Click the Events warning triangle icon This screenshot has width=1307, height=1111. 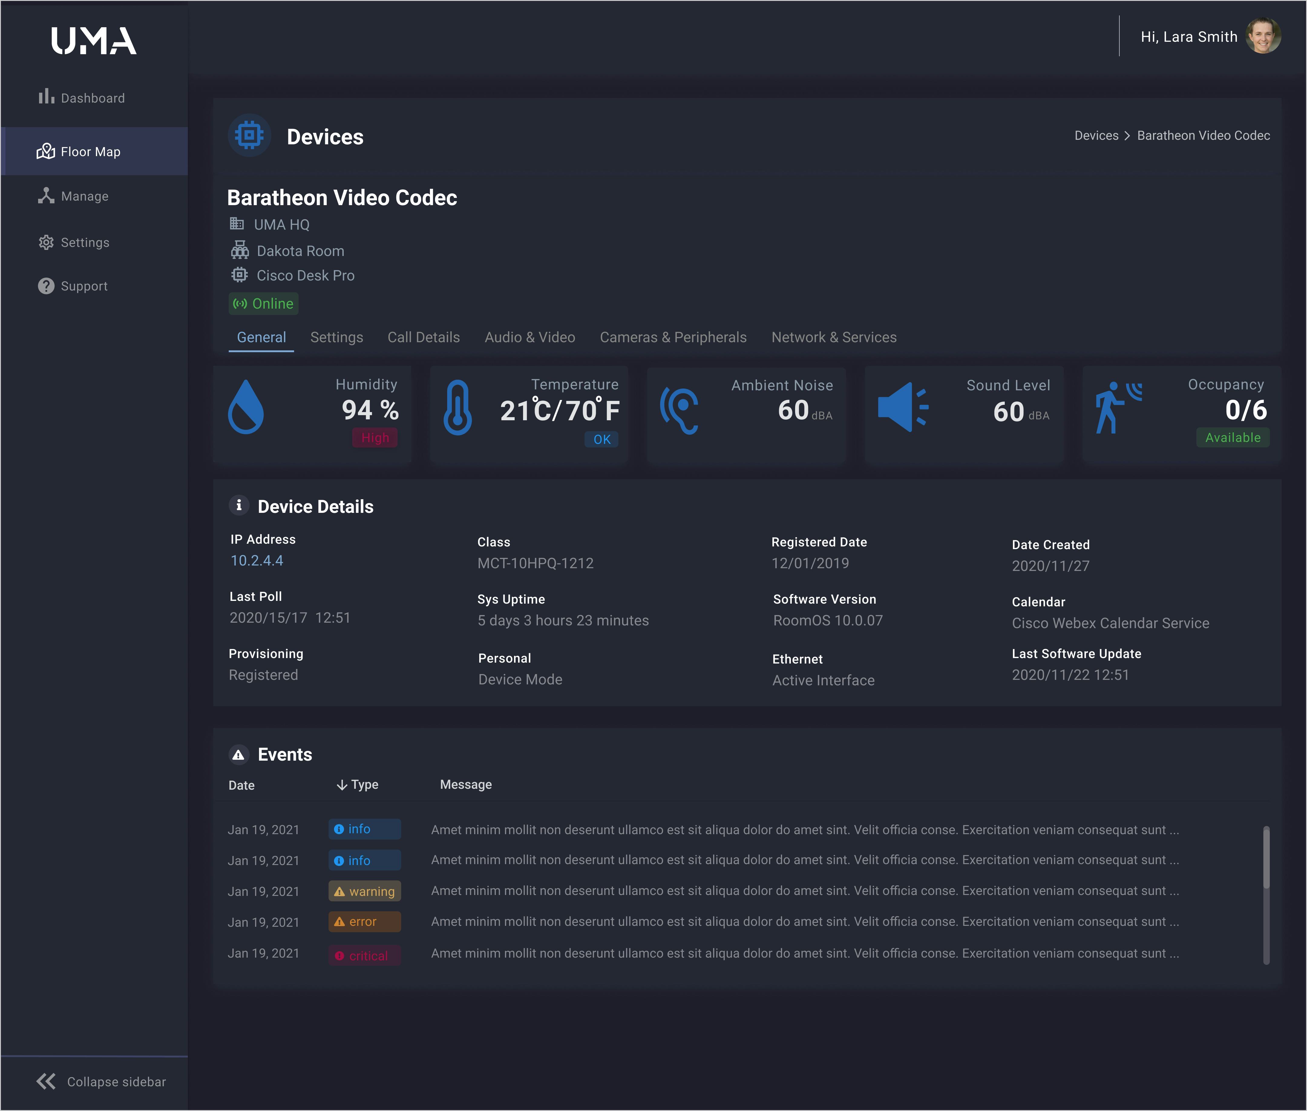click(239, 755)
